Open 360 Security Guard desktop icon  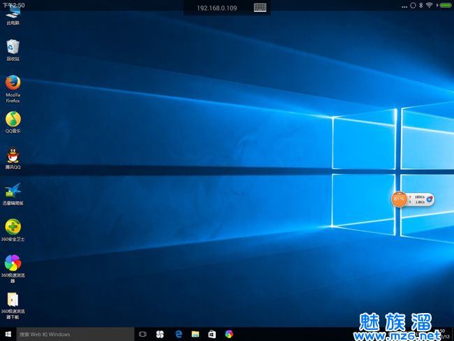click(x=13, y=230)
